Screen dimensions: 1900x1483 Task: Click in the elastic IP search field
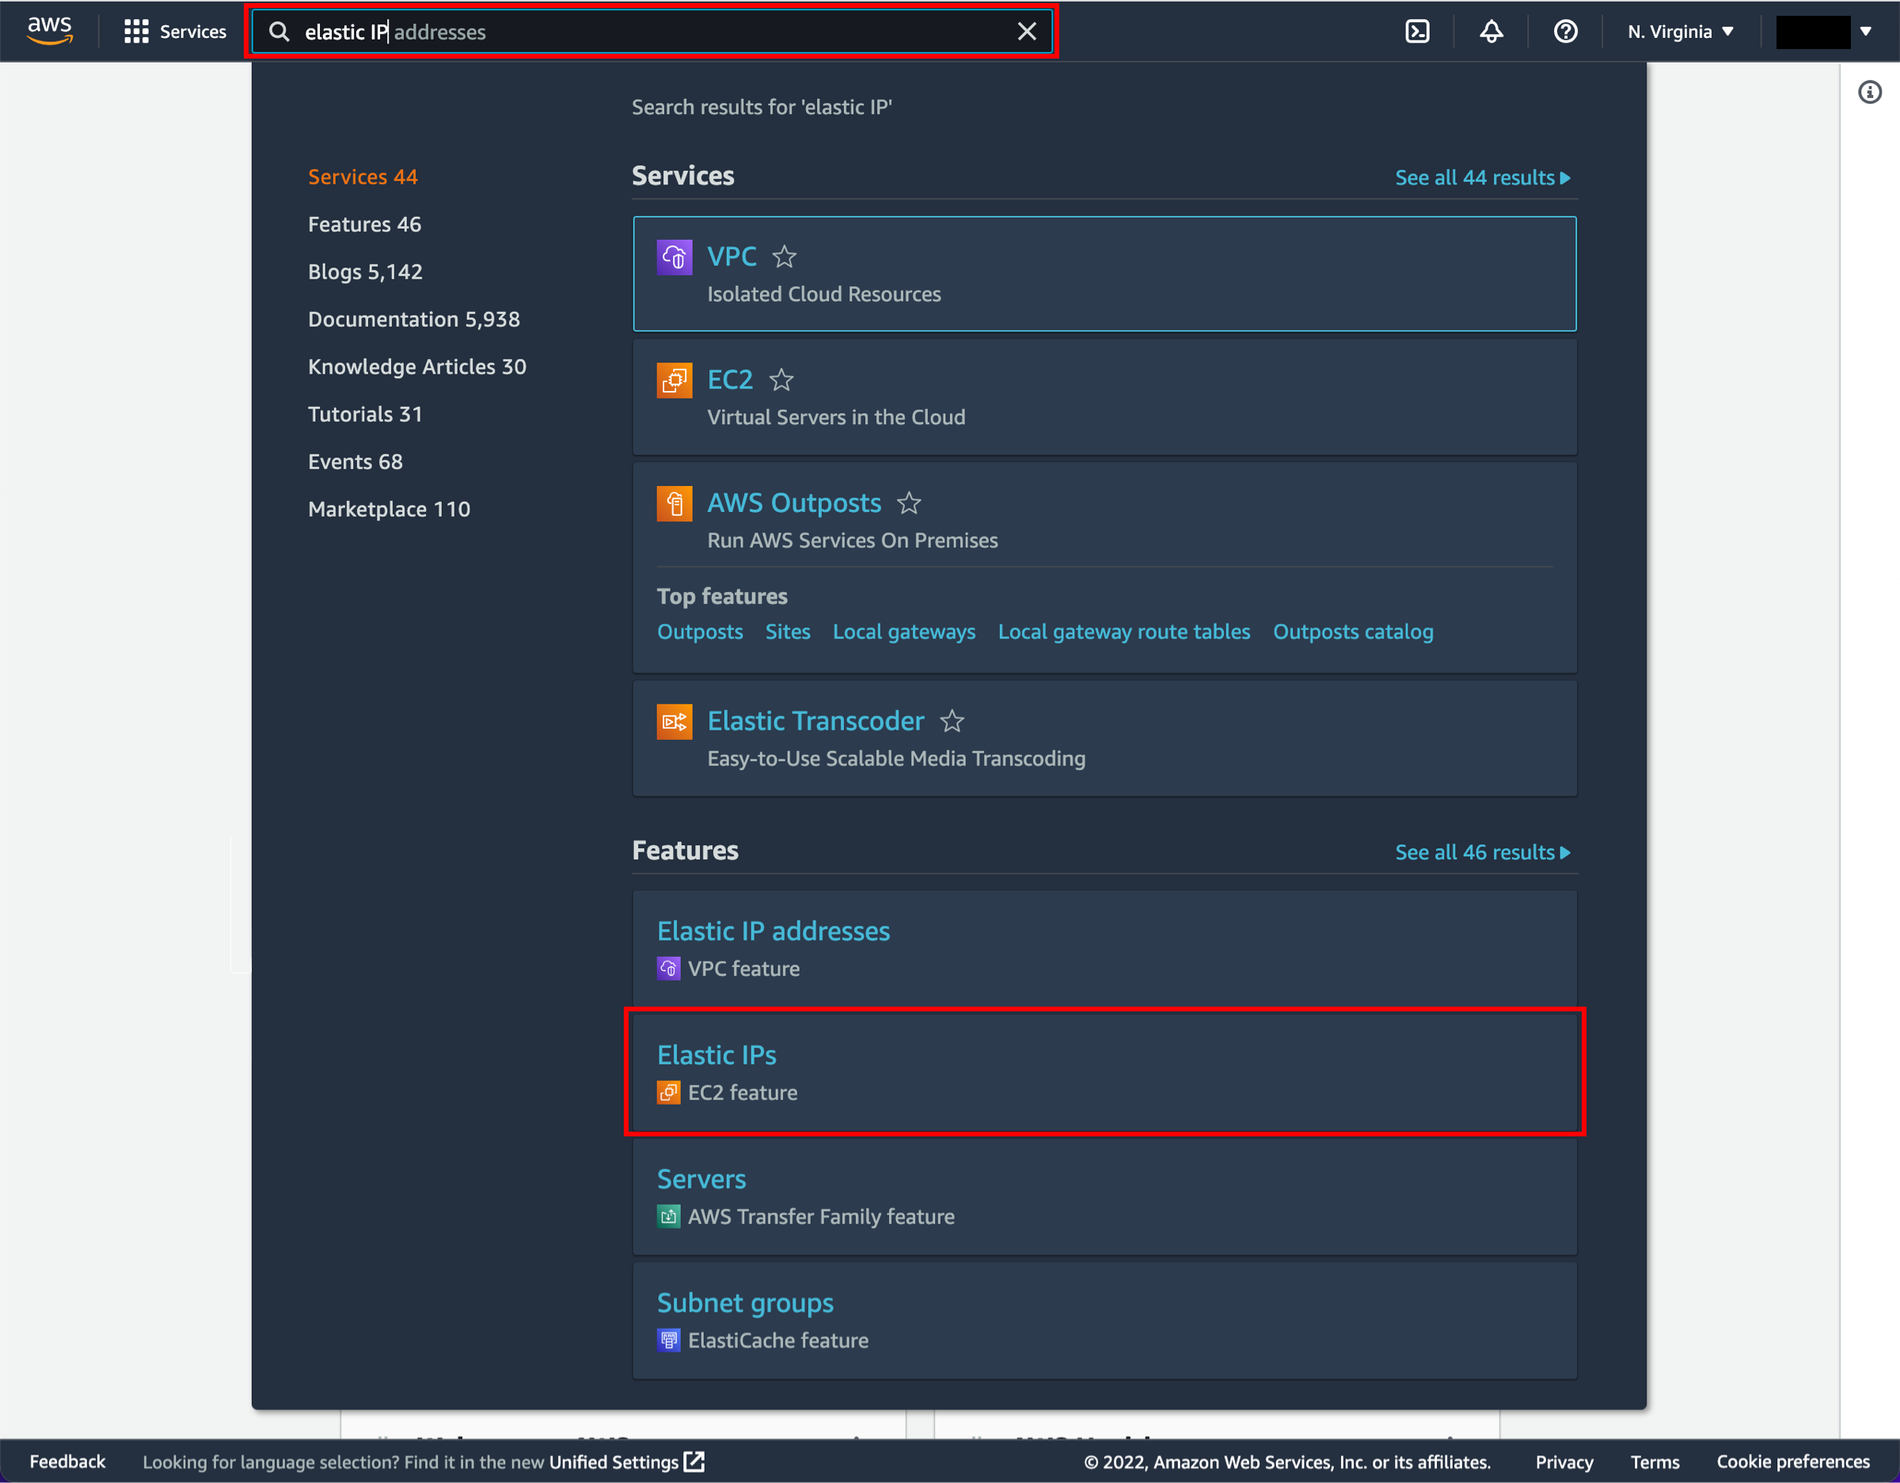coord(652,32)
